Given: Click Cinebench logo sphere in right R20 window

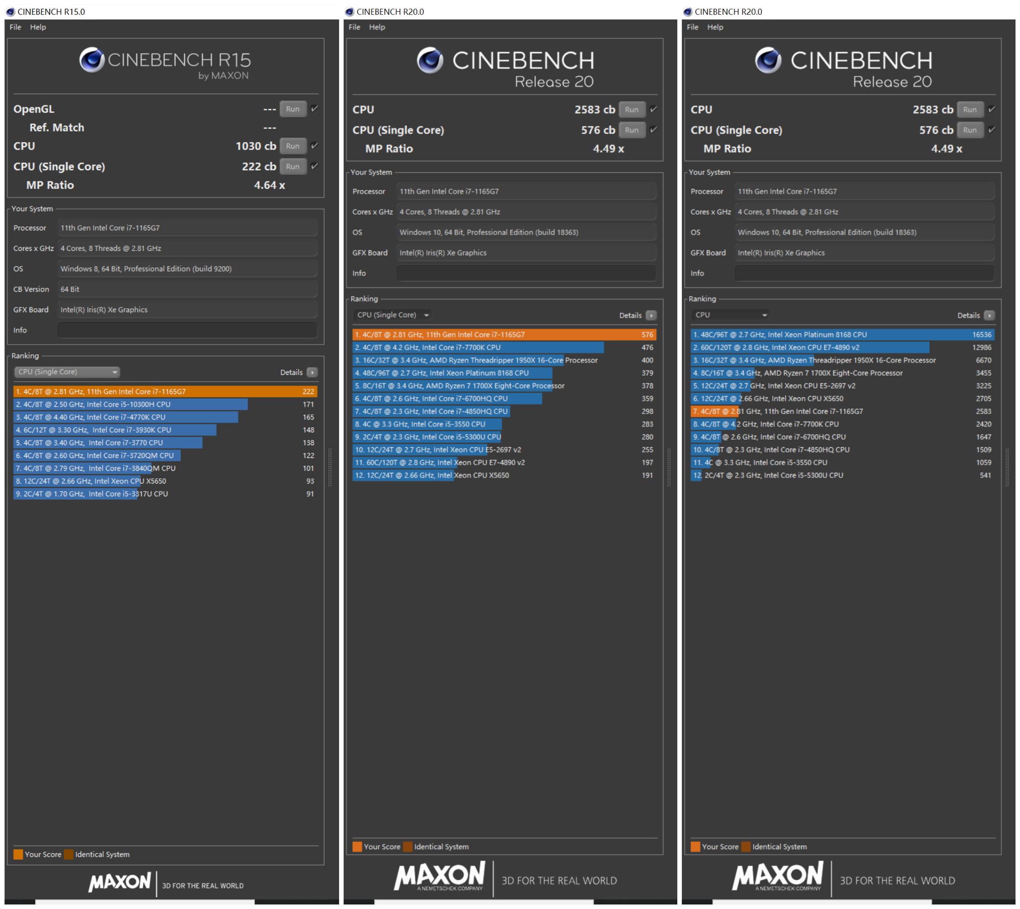Looking at the screenshot, I should click(768, 60).
